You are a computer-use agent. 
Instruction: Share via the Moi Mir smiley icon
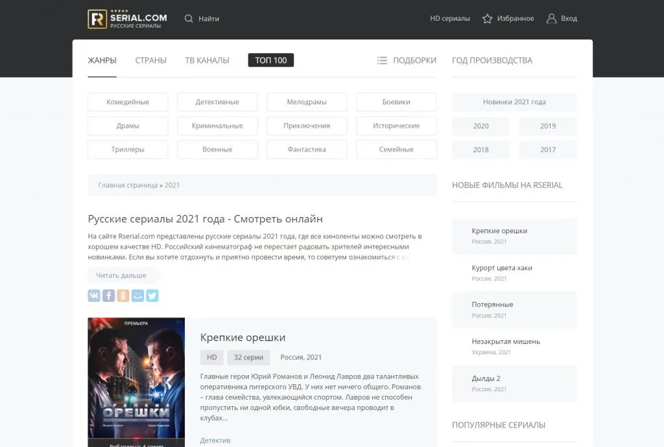(x=137, y=295)
